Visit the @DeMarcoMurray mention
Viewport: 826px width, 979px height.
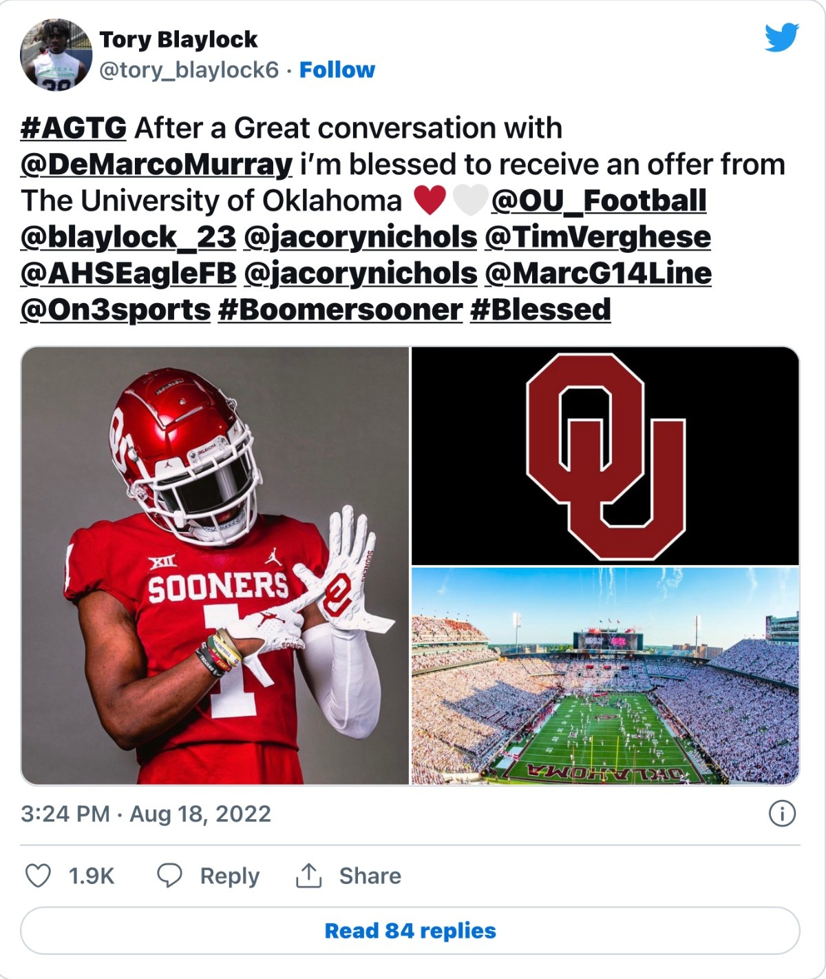coord(157,165)
